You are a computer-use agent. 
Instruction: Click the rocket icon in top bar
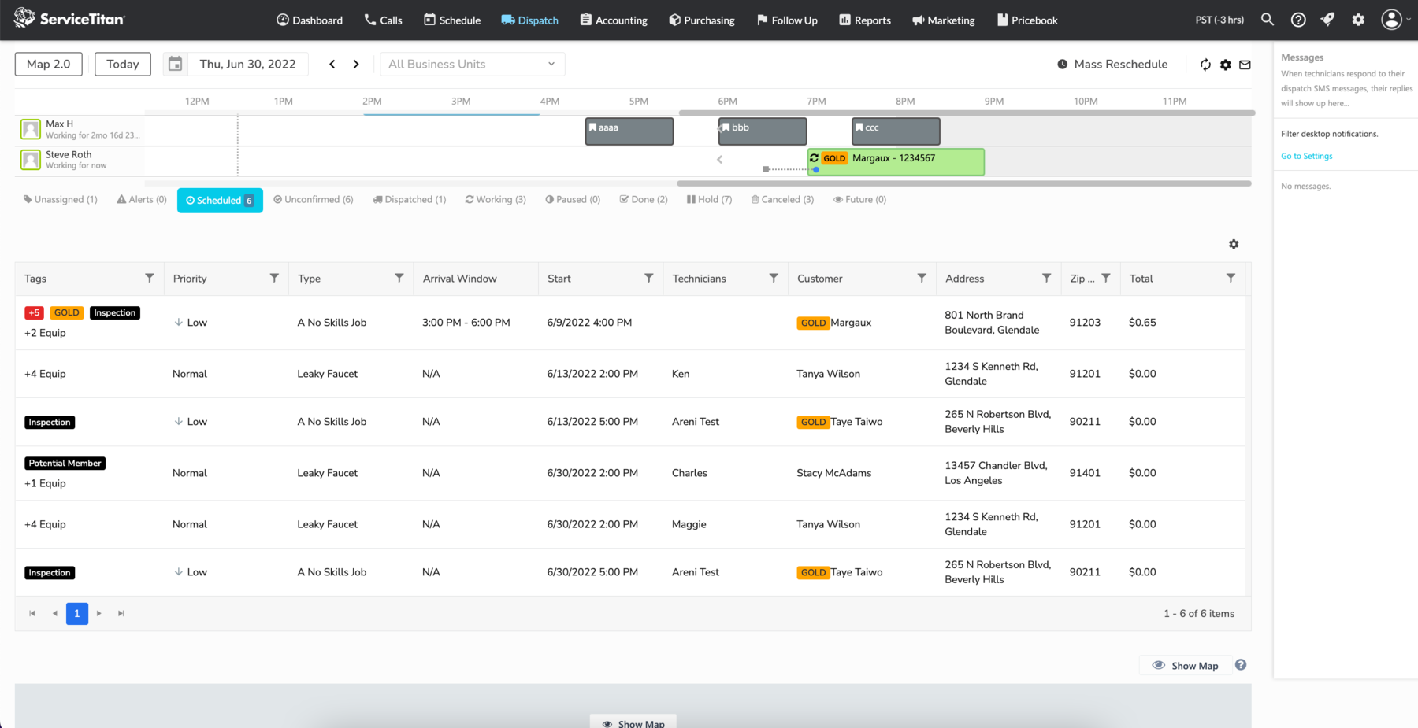tap(1328, 20)
